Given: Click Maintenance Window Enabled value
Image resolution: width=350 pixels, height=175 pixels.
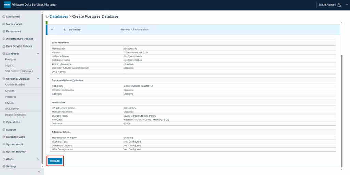Looking at the screenshot, I should [128, 138].
